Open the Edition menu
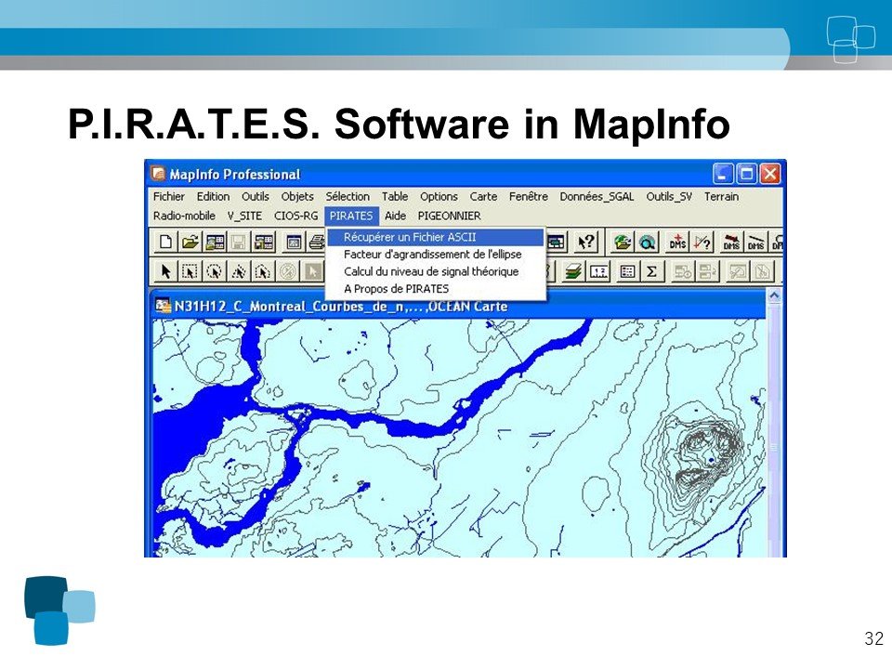Screen dimensions: 892x669 click(213, 196)
